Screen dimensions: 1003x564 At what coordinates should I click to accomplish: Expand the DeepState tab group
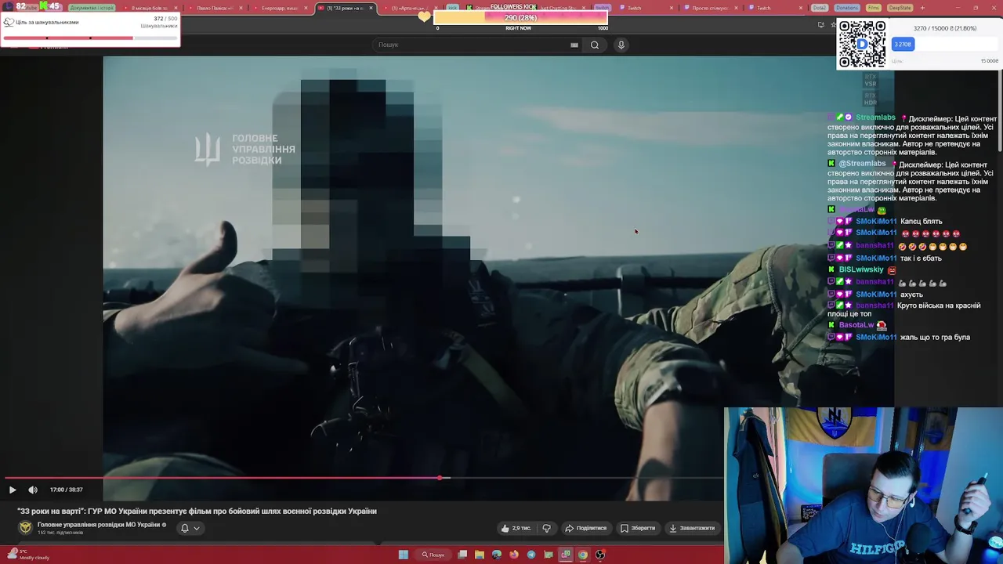tap(900, 8)
